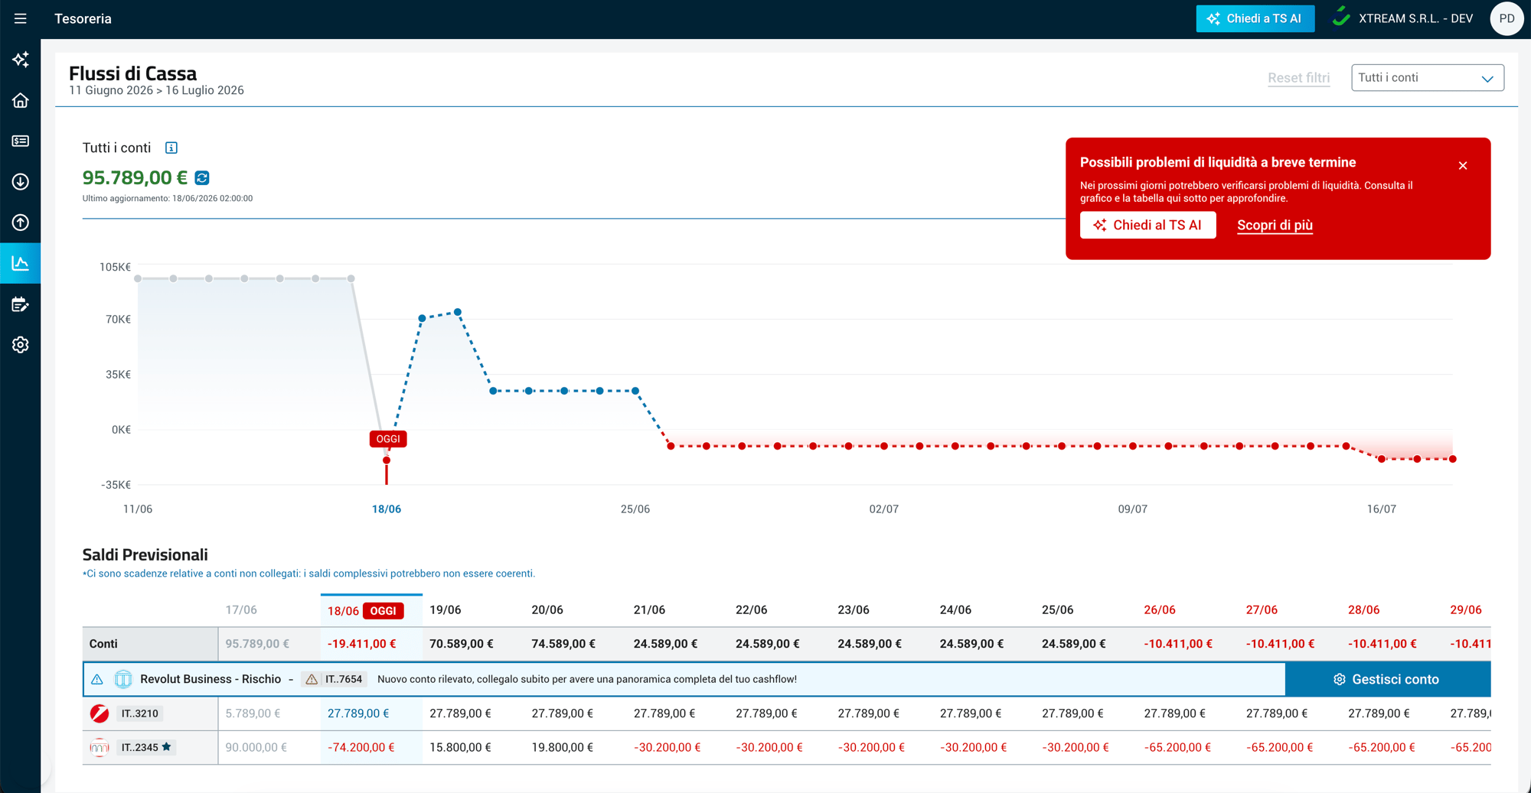Click the Conti balance -19.411,00 €
The height and width of the screenshot is (793, 1531).
tap(362, 644)
